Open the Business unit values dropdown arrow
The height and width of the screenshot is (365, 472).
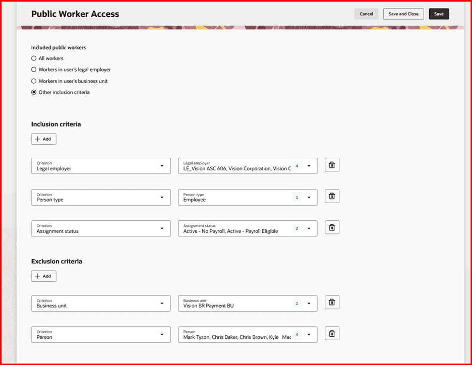point(309,303)
